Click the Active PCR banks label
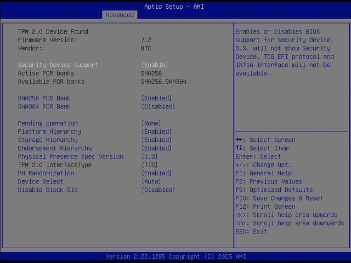 coord(46,73)
